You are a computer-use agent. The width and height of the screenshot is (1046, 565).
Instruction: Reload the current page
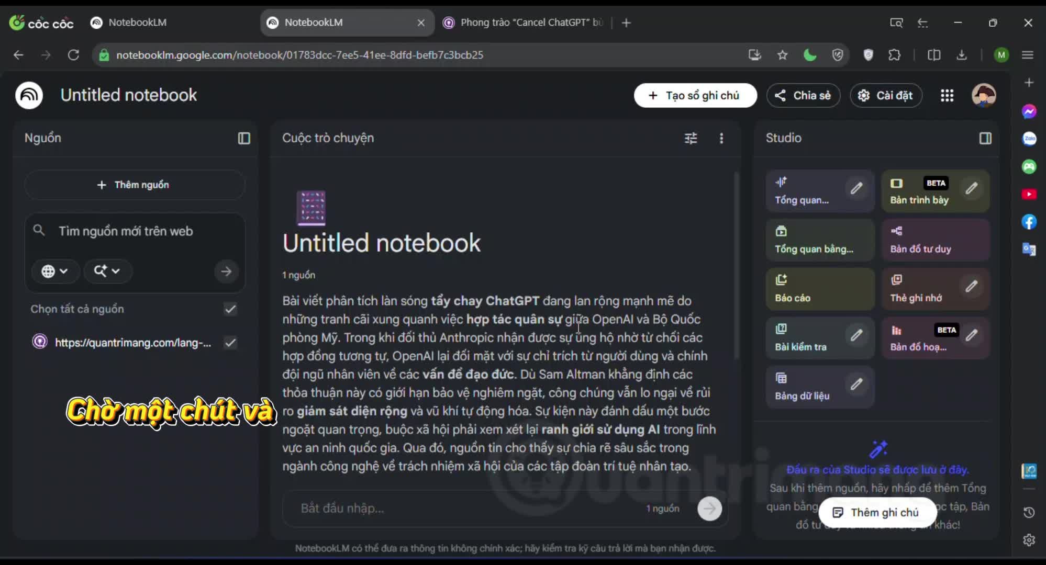pyautogui.click(x=73, y=55)
